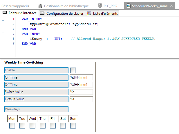Switch to the PLC_PRG tab
This screenshot has width=179, height=134.
[x=110, y=6]
